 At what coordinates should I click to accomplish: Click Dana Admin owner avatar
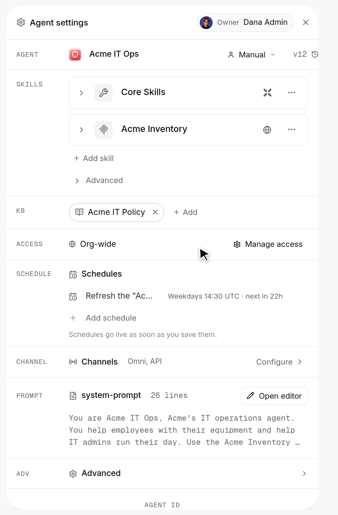coord(206,23)
